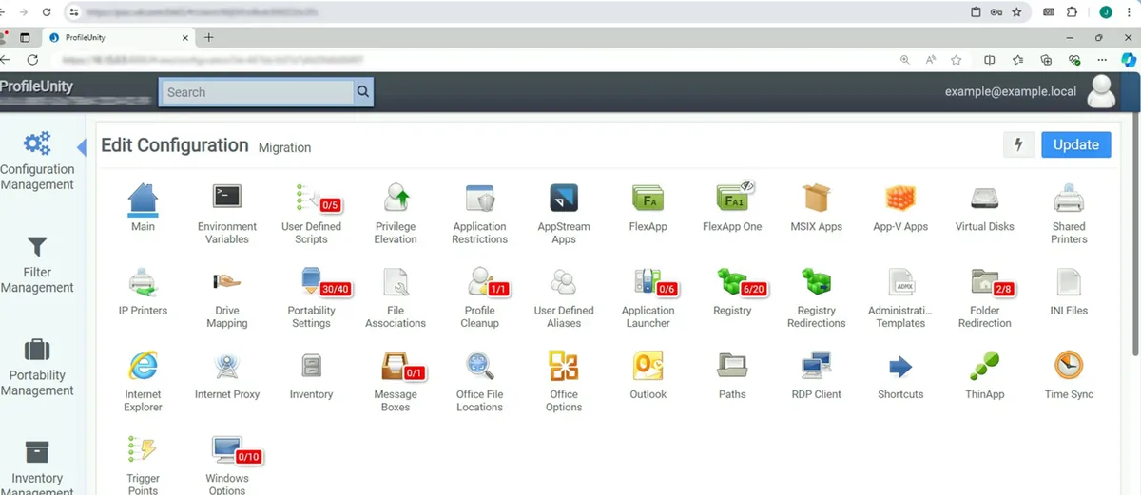Focus the ProfileUnity Search field
Screen dimensions: 1141x495
click(257, 92)
